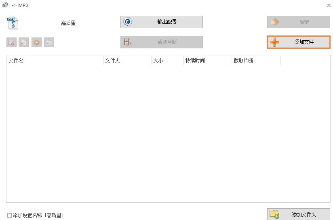Toggle the 添加设置名称 [高质量] checkbox

(9, 215)
